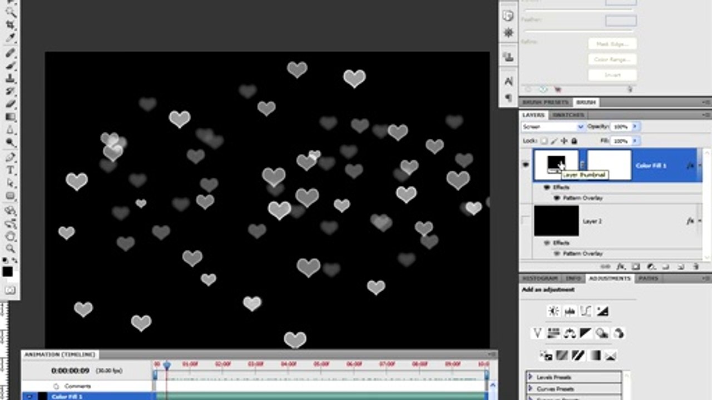Viewport: 712px width, 400px height.
Task: Open the Opacity slider arrow
Action: (x=635, y=127)
